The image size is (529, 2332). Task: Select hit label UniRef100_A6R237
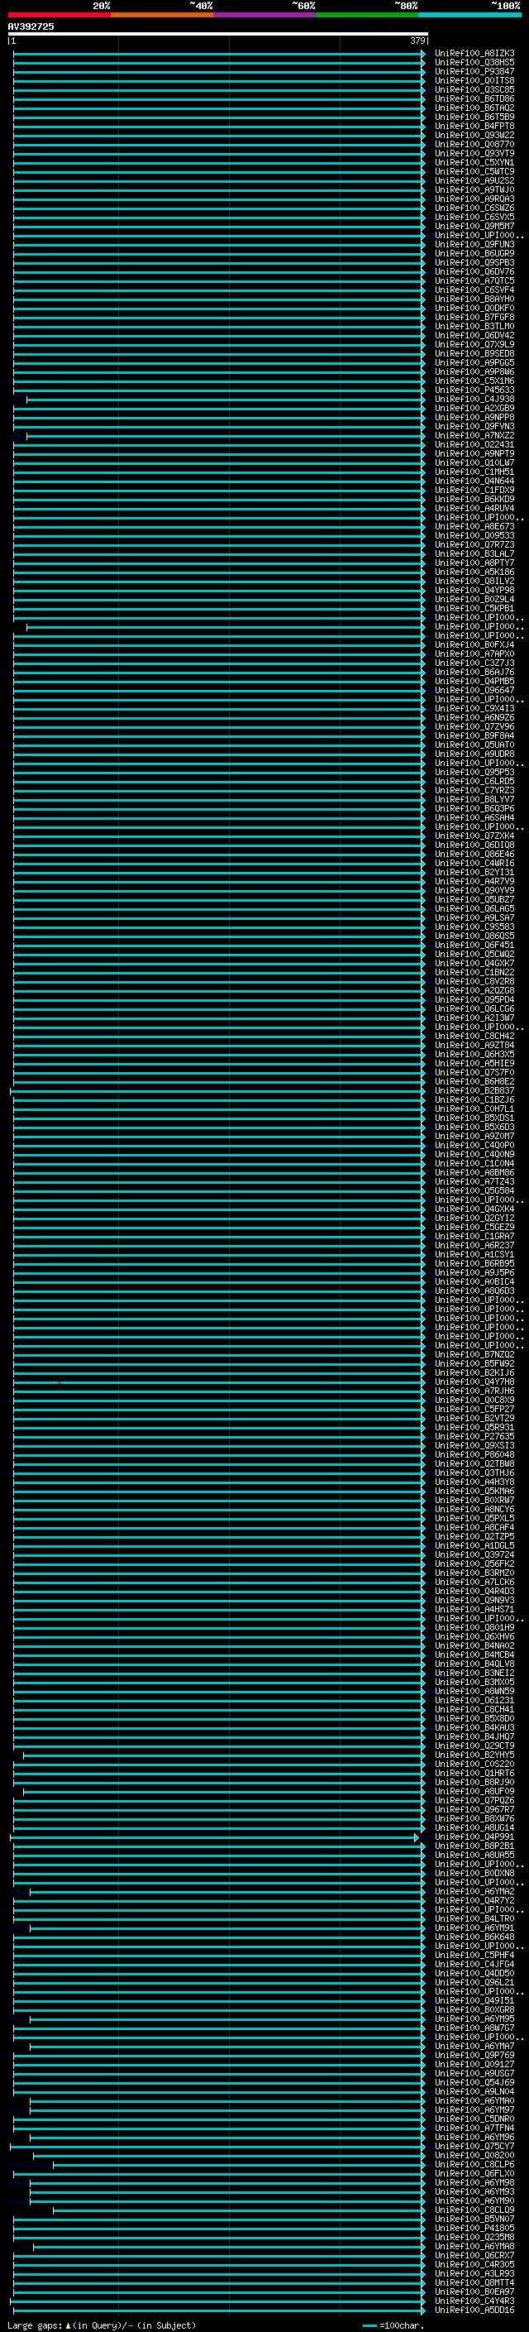point(474,1246)
